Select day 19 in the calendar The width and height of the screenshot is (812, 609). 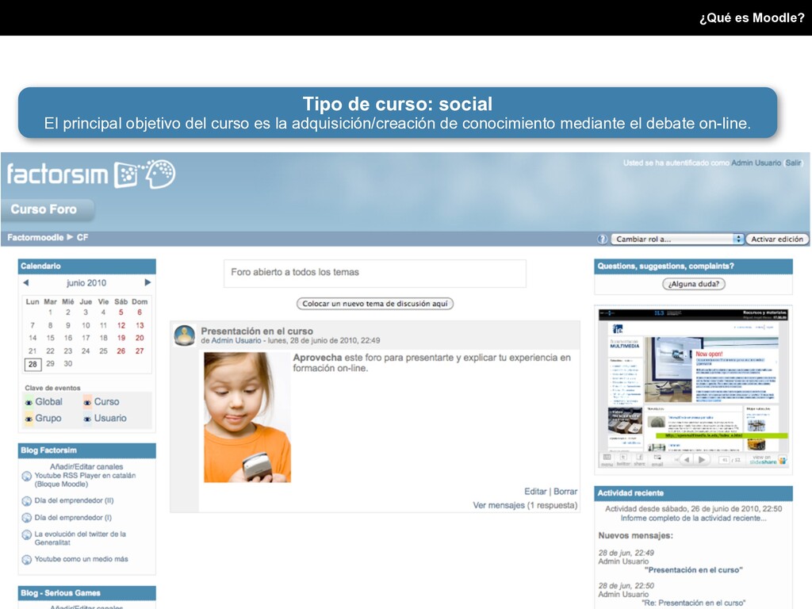[121, 338]
